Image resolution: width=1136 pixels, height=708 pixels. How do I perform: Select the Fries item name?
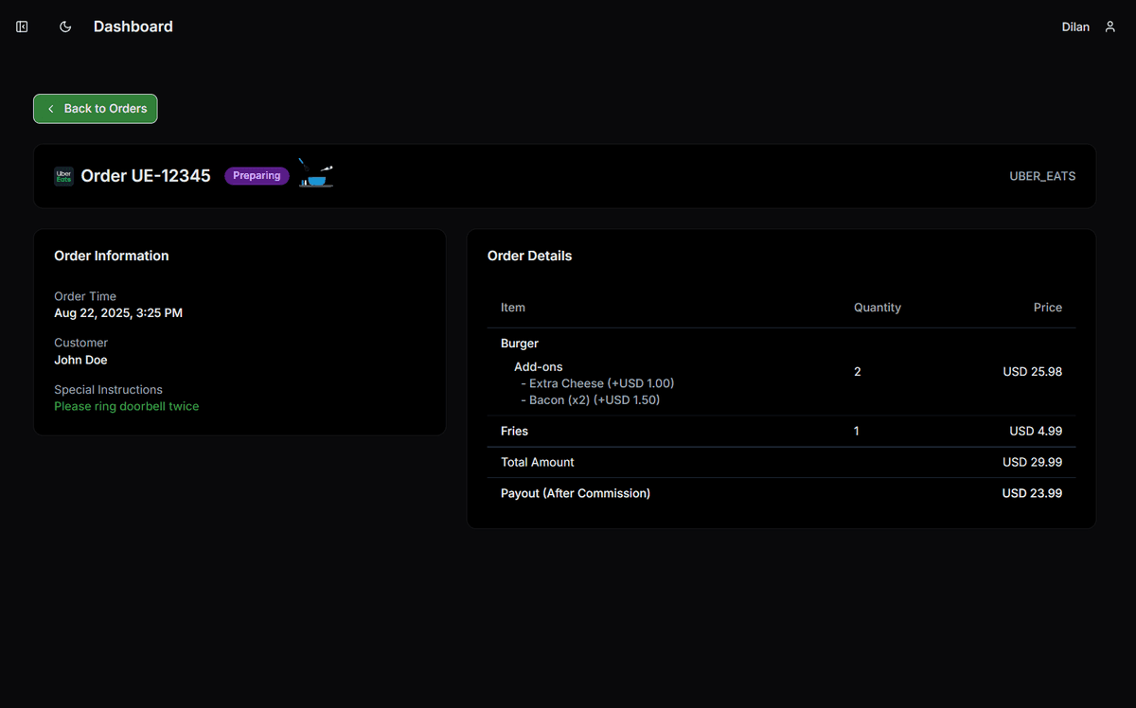click(x=515, y=431)
